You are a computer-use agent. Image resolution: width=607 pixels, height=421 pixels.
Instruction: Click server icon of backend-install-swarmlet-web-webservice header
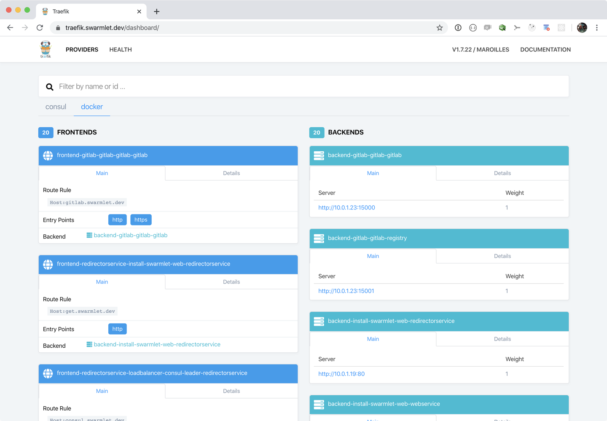tap(319, 404)
